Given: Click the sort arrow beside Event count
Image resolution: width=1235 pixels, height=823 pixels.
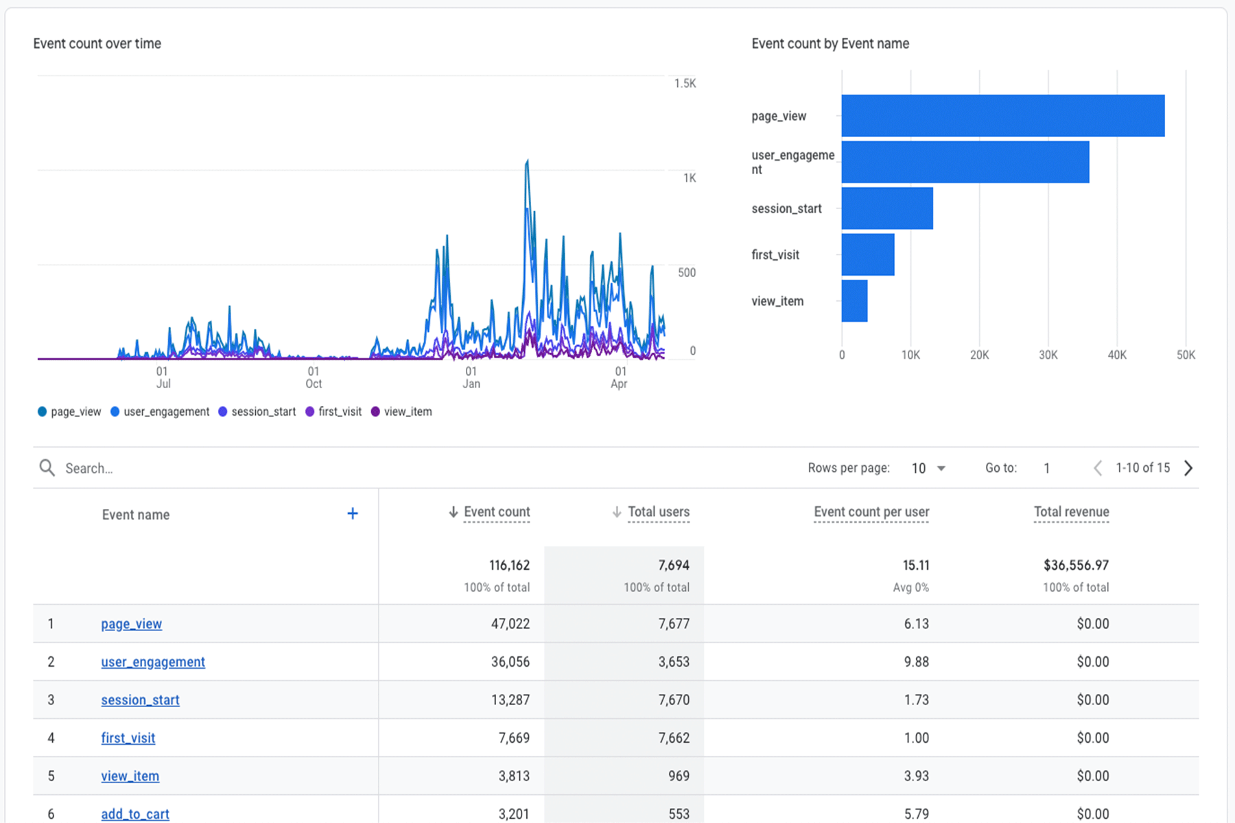Looking at the screenshot, I should pos(453,512).
